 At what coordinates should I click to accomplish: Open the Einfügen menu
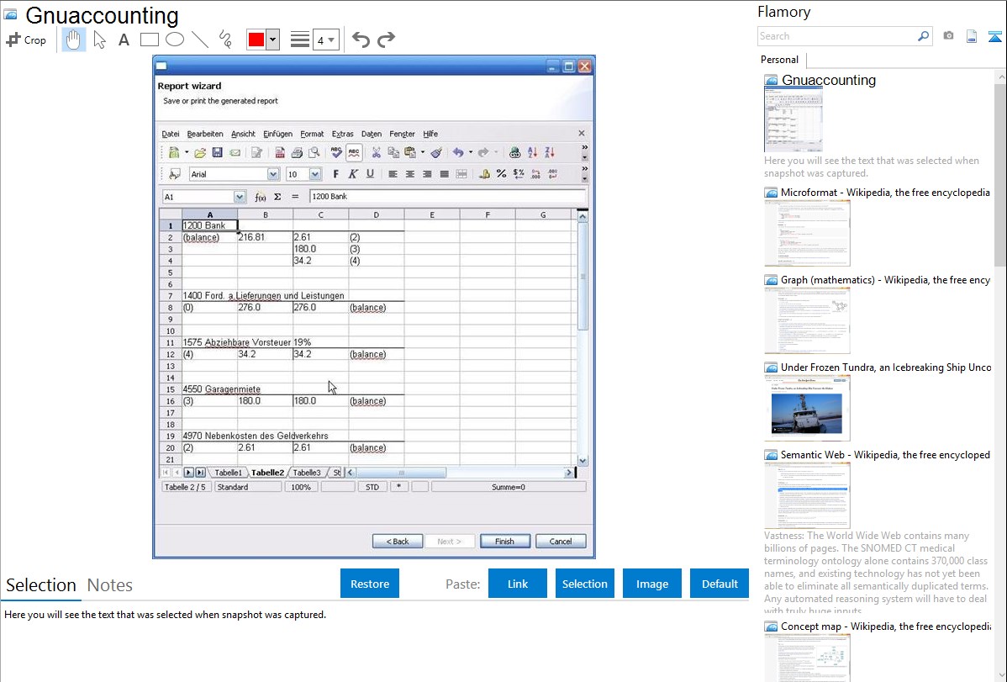(x=277, y=134)
